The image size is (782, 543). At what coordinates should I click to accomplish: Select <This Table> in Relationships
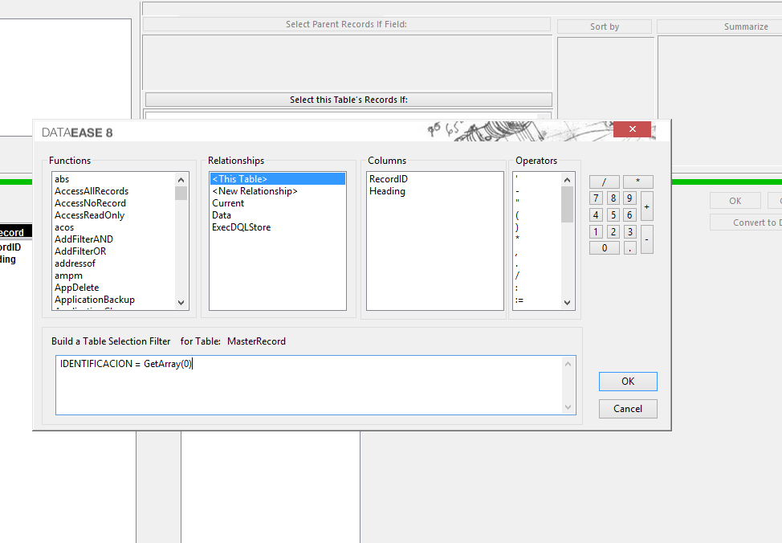[x=278, y=178]
